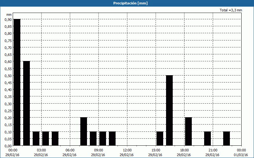Click the 03:00 time label
254x158 pixels.
point(41,150)
